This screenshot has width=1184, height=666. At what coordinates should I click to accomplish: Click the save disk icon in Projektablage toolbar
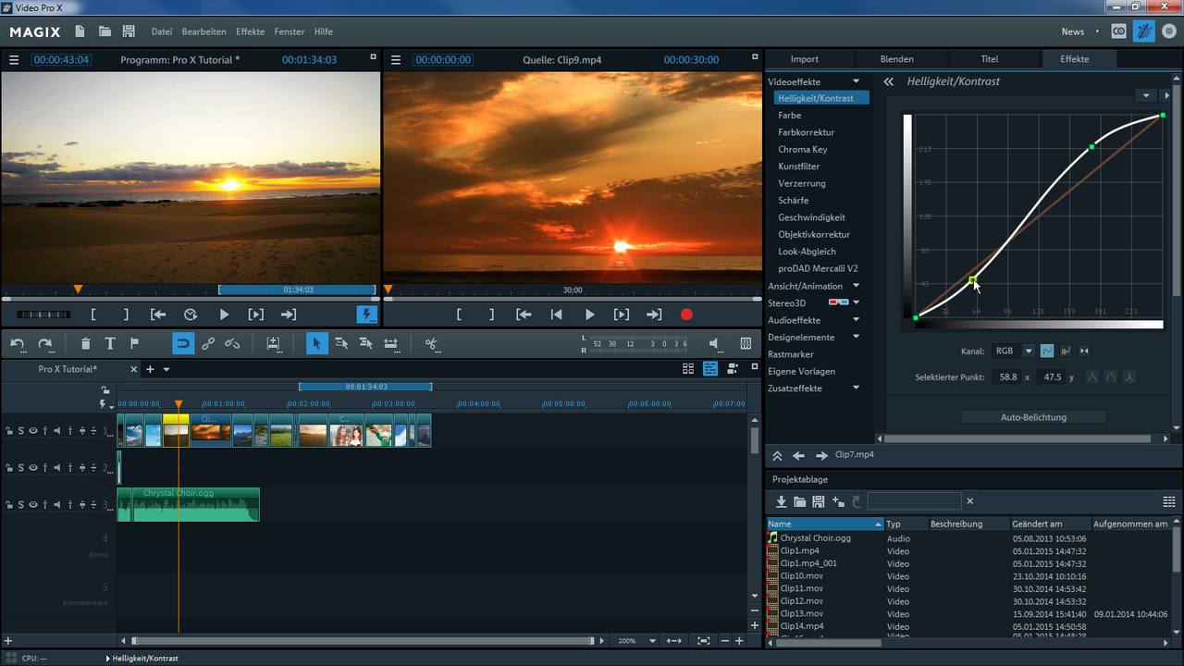pos(819,501)
